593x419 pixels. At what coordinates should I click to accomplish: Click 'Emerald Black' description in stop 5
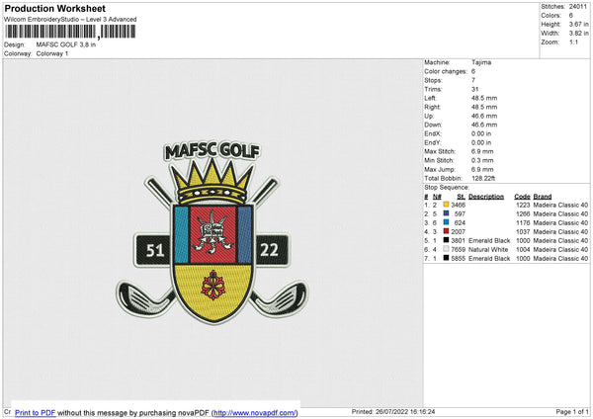tap(489, 240)
